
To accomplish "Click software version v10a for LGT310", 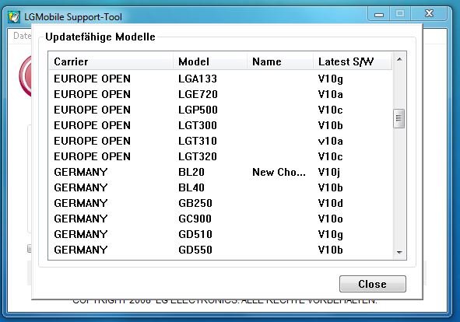I will point(330,141).
